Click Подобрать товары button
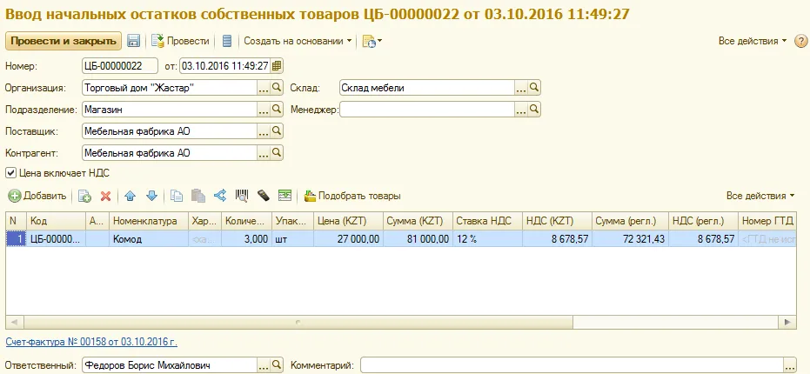This screenshot has height=374, width=810. [x=353, y=196]
